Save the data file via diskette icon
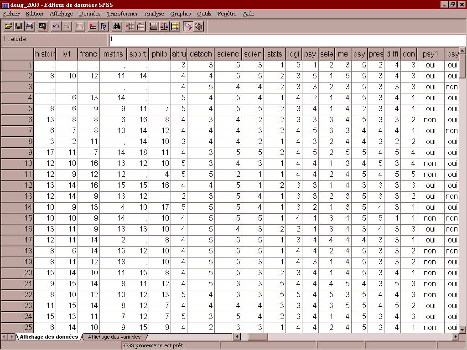Viewport: 467px width, 350px height. (19, 26)
